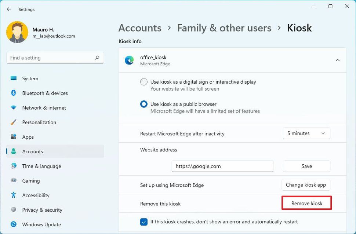
Task: Select 'Use kiosk as a public browser'
Action: point(144,104)
